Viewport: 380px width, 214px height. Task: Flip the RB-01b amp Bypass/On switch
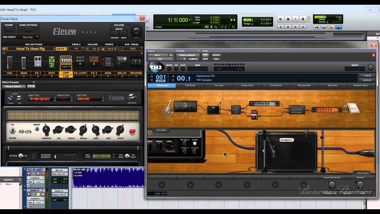click(x=12, y=131)
